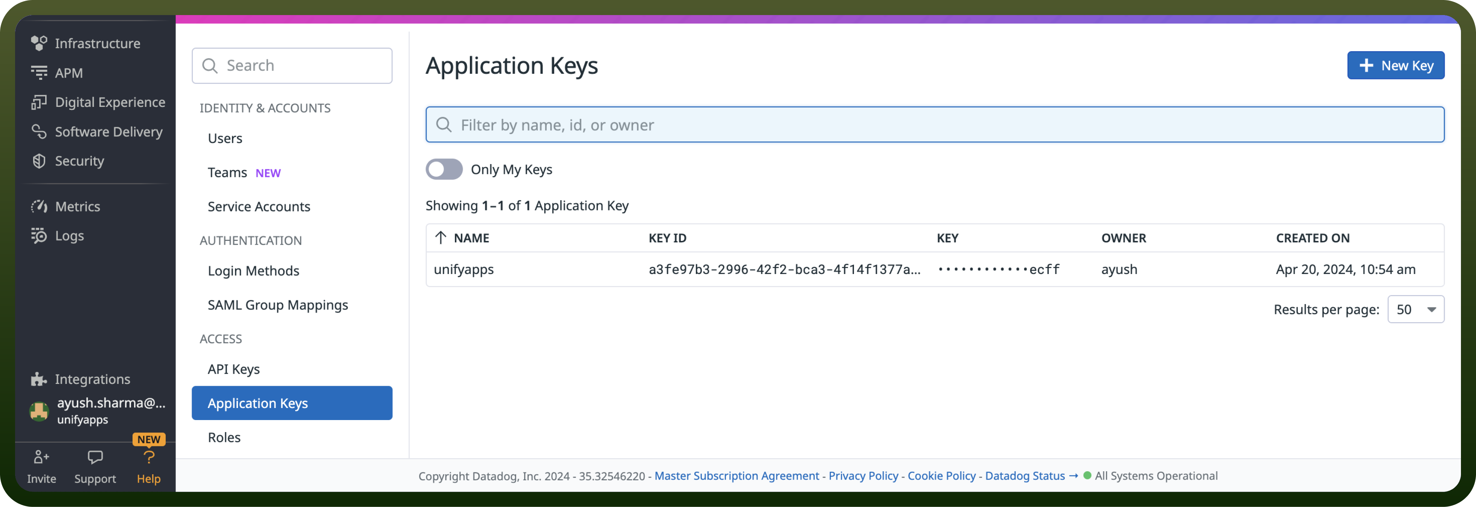Click the plus icon on New Key
The height and width of the screenshot is (507, 1476).
click(1366, 65)
